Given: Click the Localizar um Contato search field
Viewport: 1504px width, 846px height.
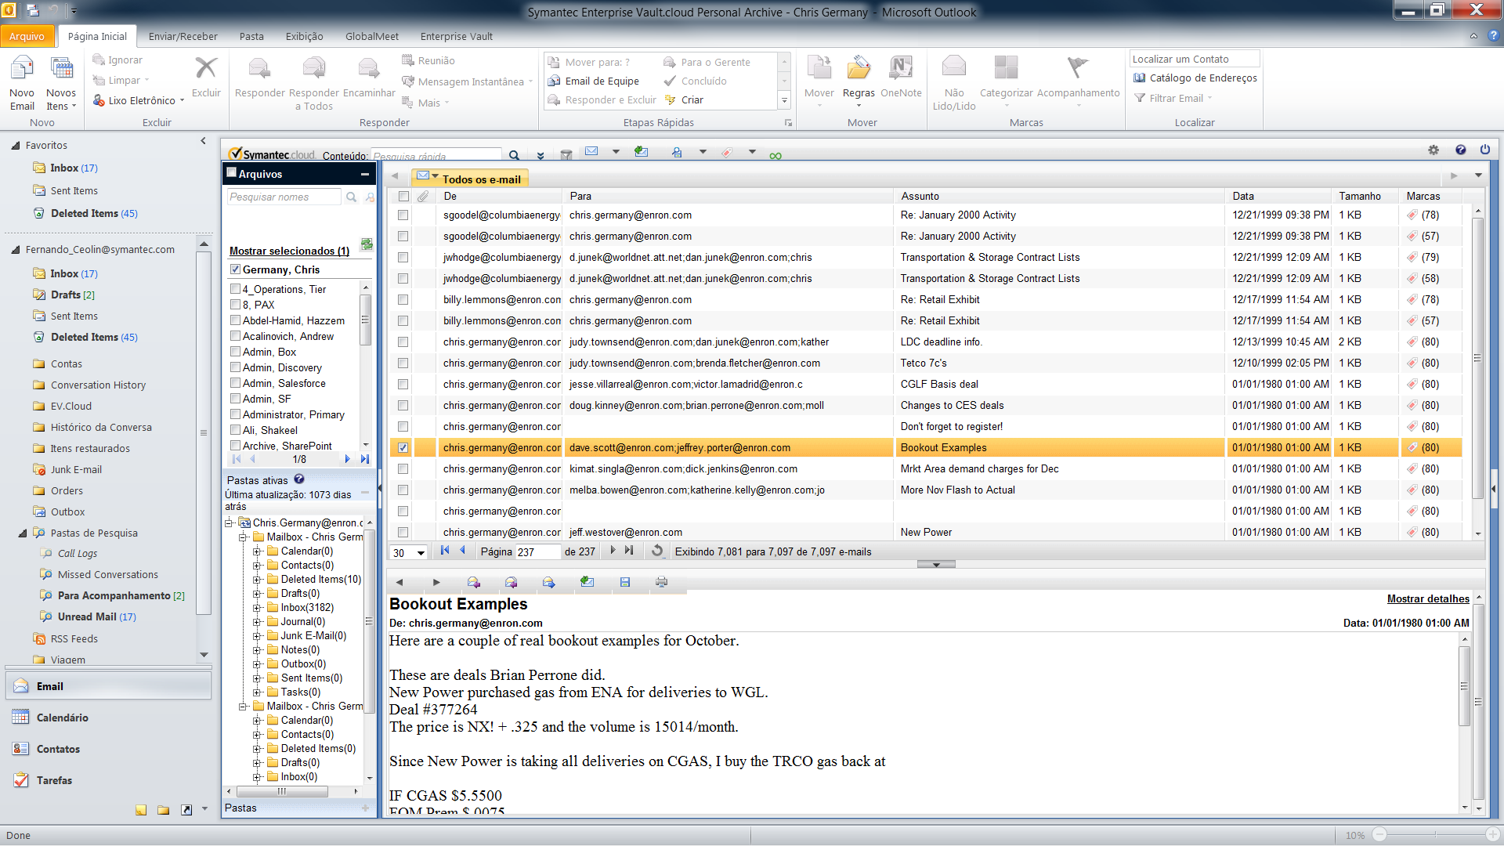Looking at the screenshot, I should point(1194,59).
